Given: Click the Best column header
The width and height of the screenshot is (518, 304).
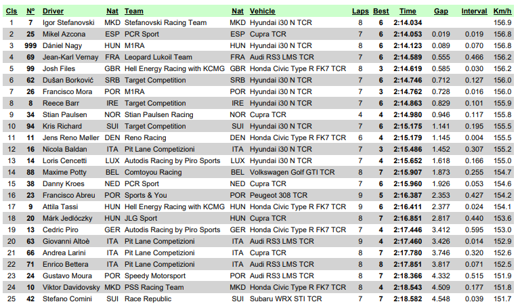Looking at the screenshot, I should tap(381, 12).
